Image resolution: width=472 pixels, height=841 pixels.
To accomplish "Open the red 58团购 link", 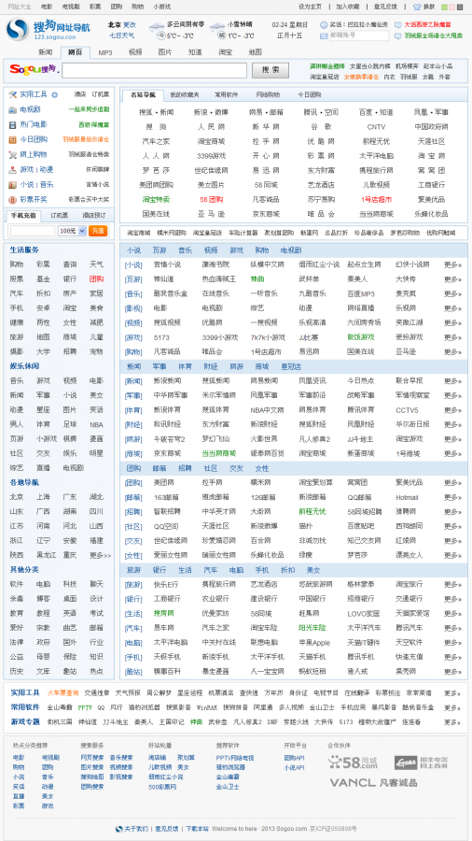I will coord(212,199).
